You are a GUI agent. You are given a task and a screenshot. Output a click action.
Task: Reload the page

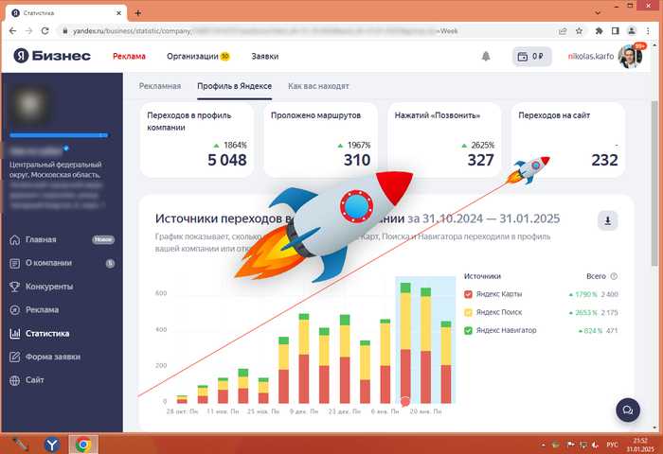click(45, 31)
